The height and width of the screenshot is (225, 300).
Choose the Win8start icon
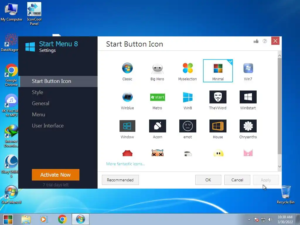click(x=248, y=100)
